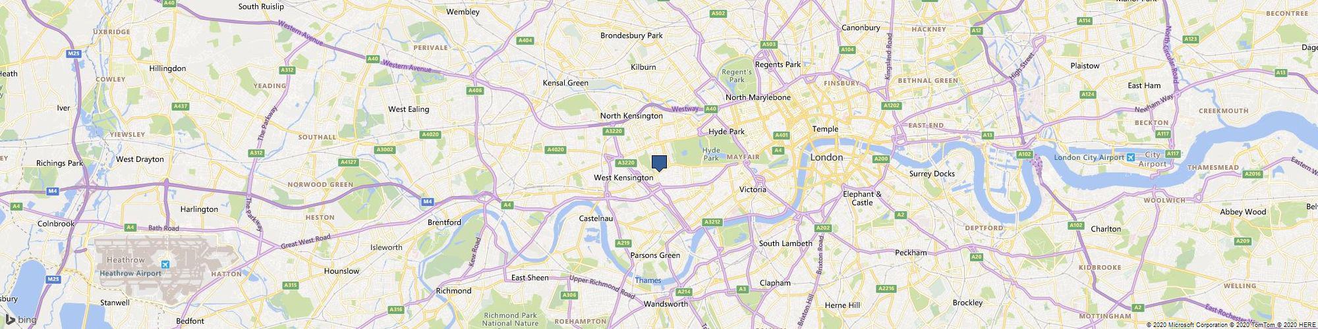Click the Heathrow Airport airplane icon
Image resolution: width=1318 pixels, height=329 pixels.
pos(165,265)
